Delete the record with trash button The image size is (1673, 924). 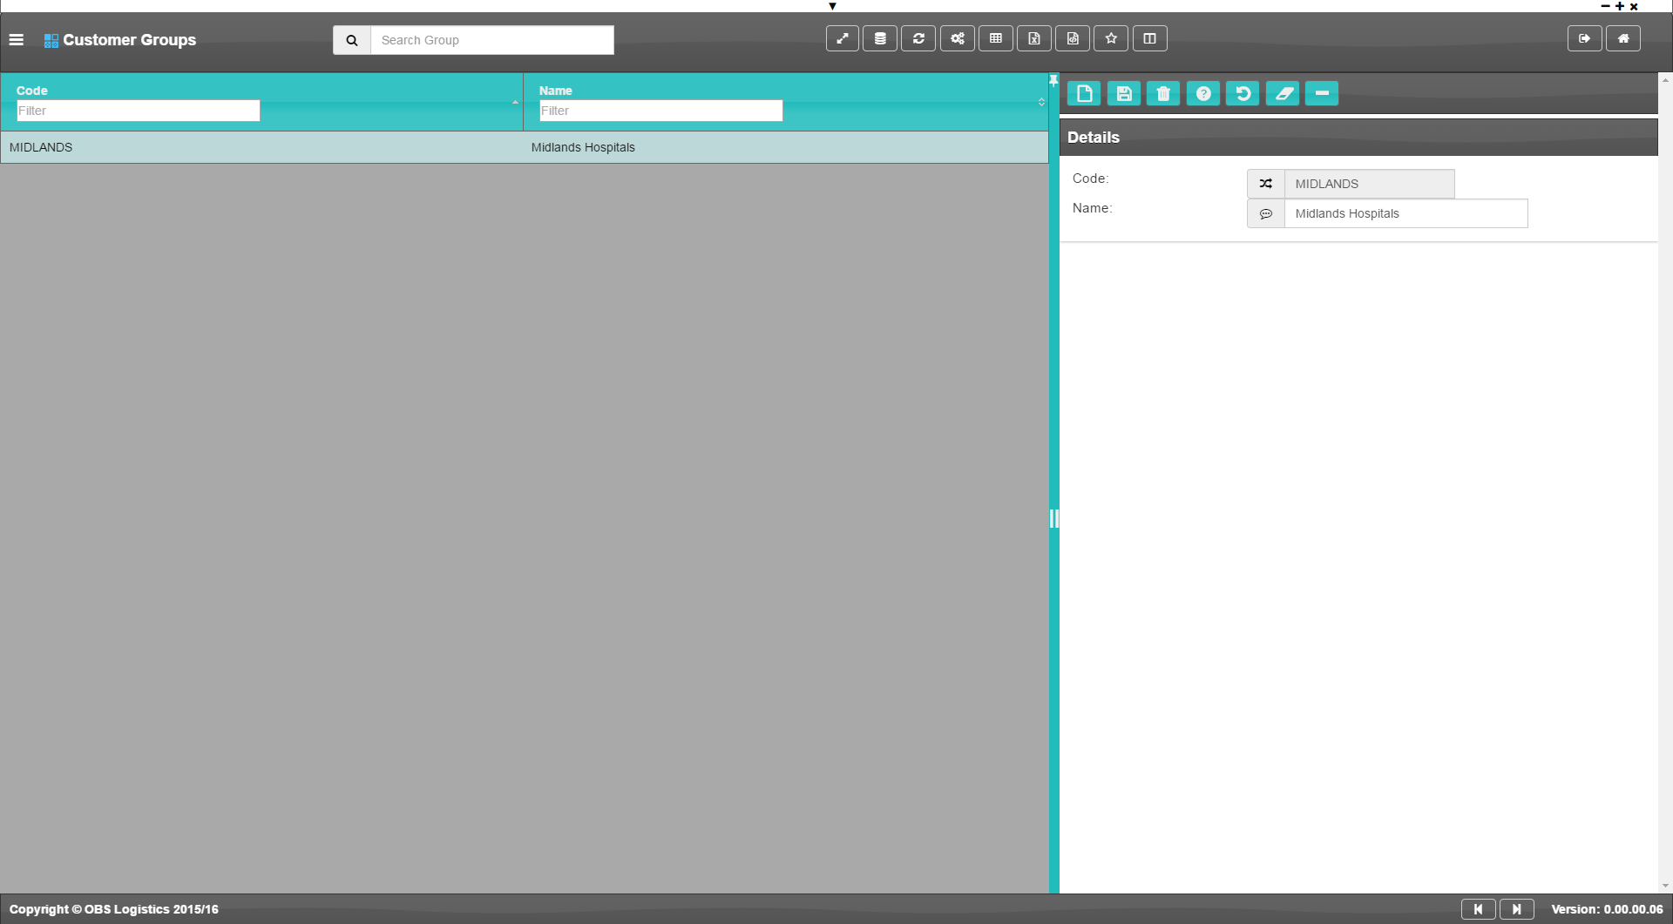point(1163,93)
